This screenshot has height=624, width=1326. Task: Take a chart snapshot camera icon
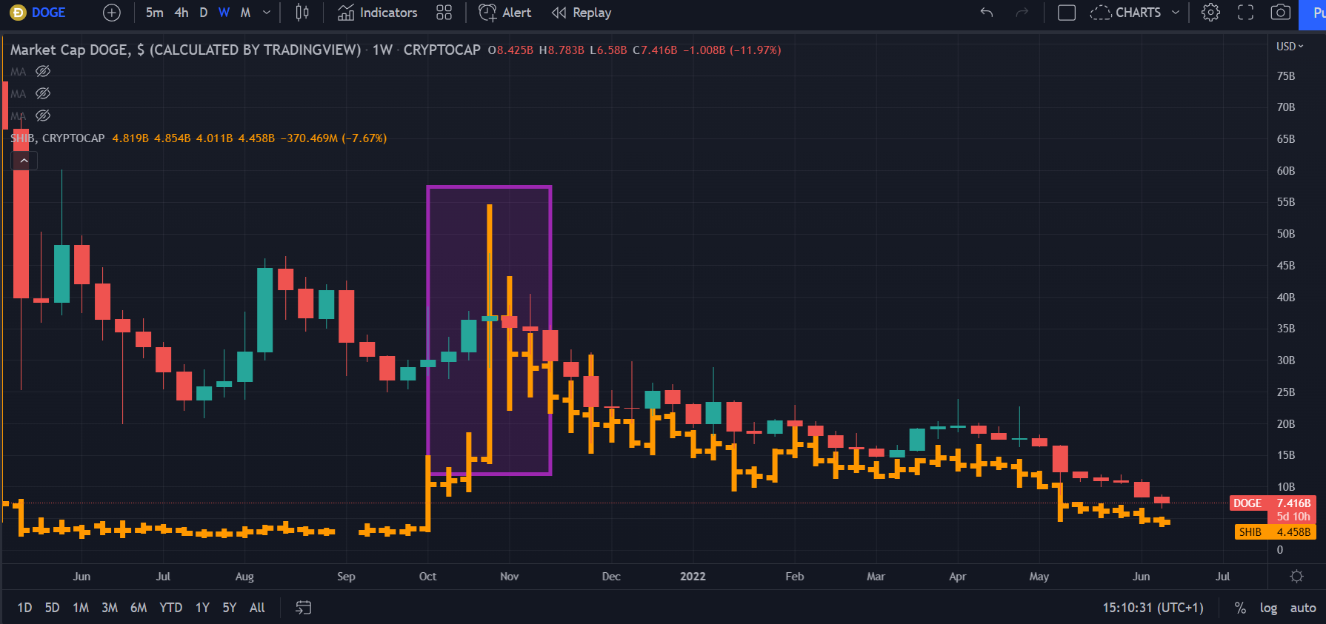click(1281, 13)
